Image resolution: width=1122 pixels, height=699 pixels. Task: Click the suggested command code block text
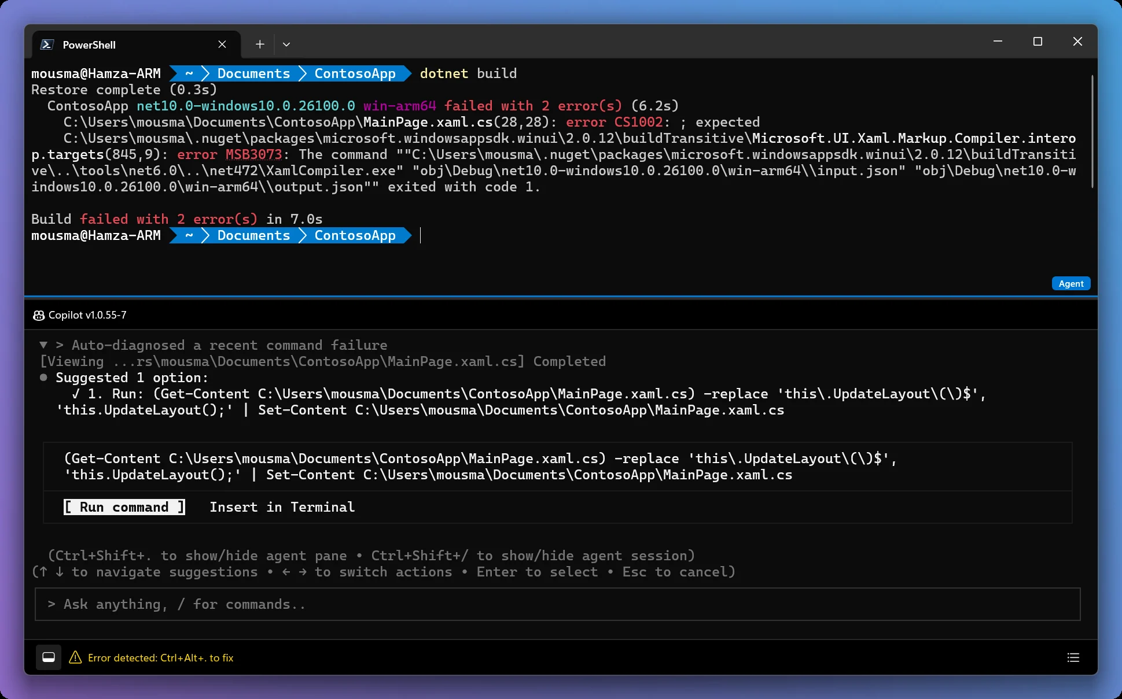pos(480,467)
